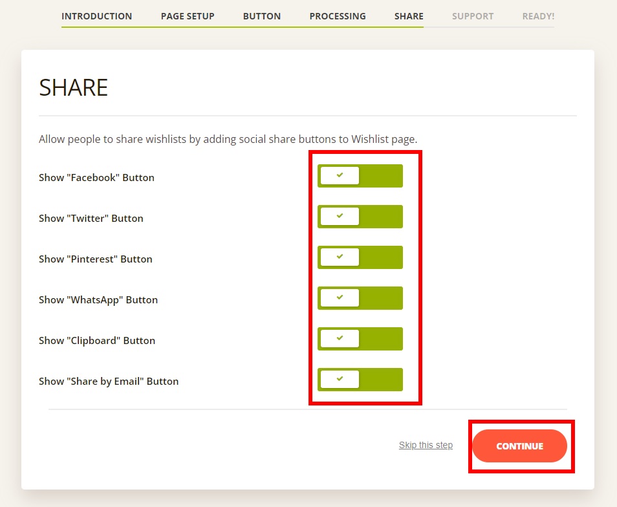Switch off the Show "WhatsApp" Button toggle

click(x=360, y=298)
